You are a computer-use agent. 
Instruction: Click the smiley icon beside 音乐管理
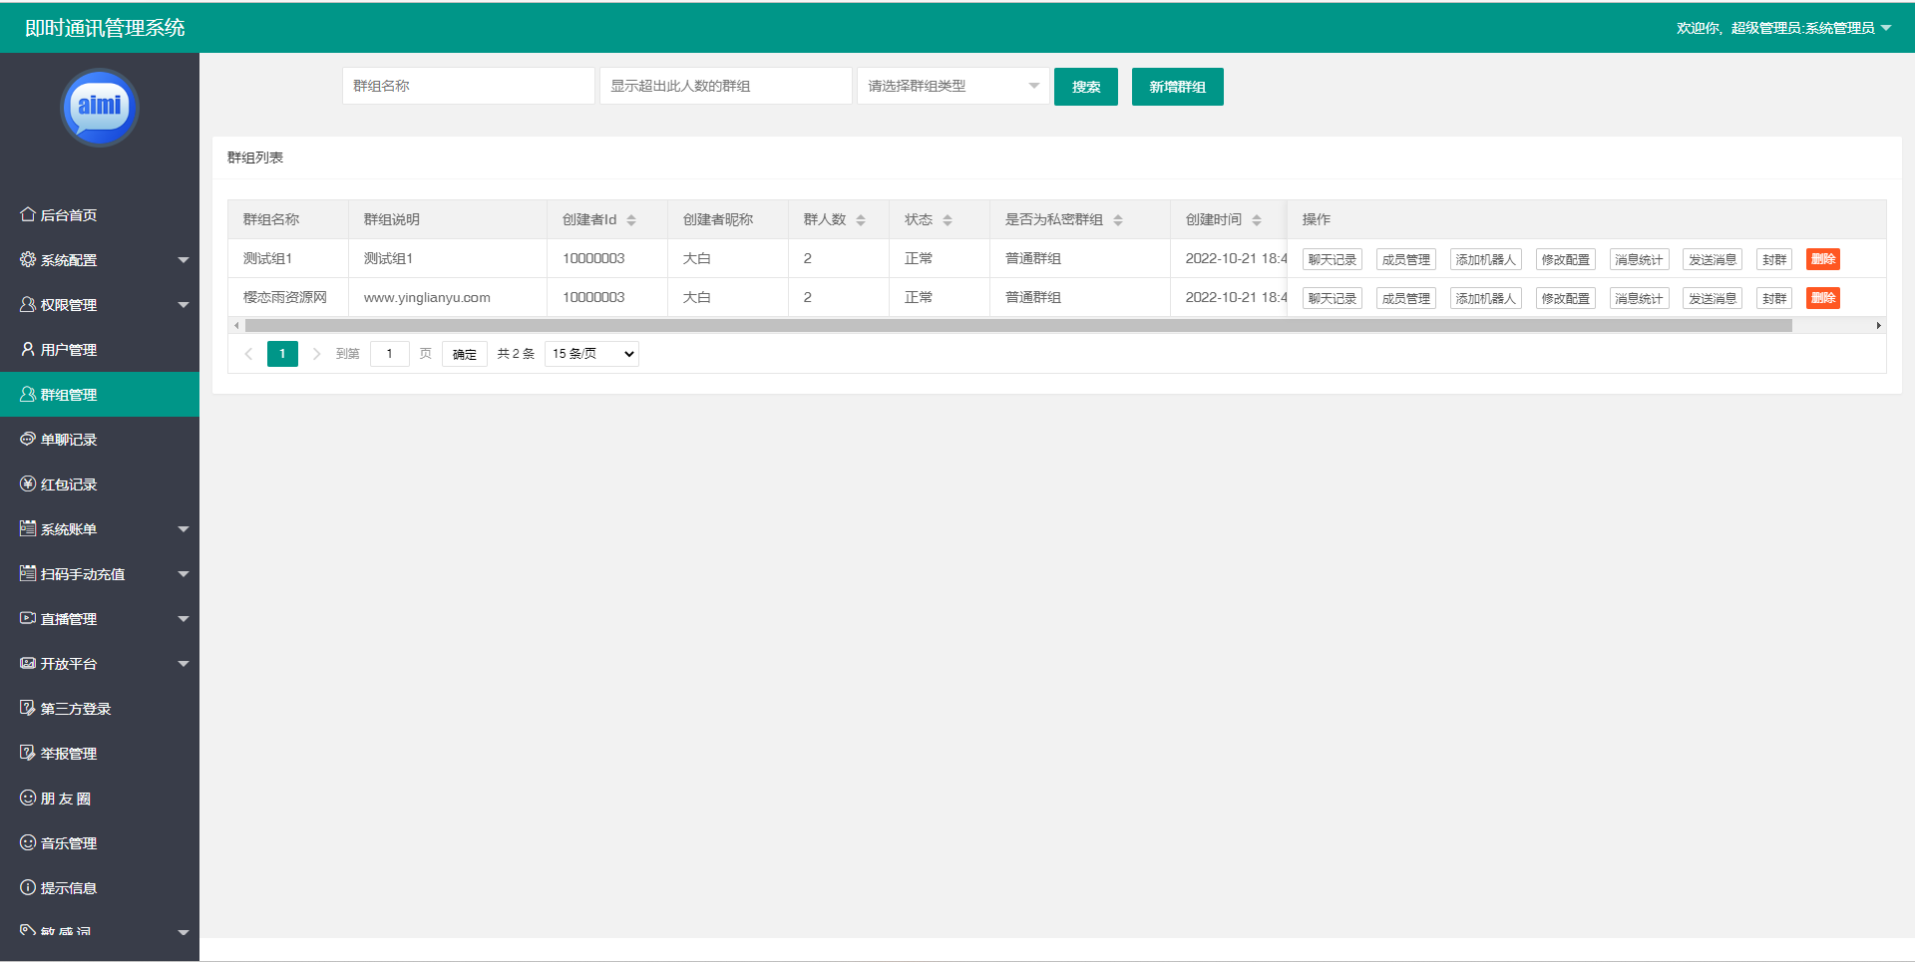[x=28, y=842]
